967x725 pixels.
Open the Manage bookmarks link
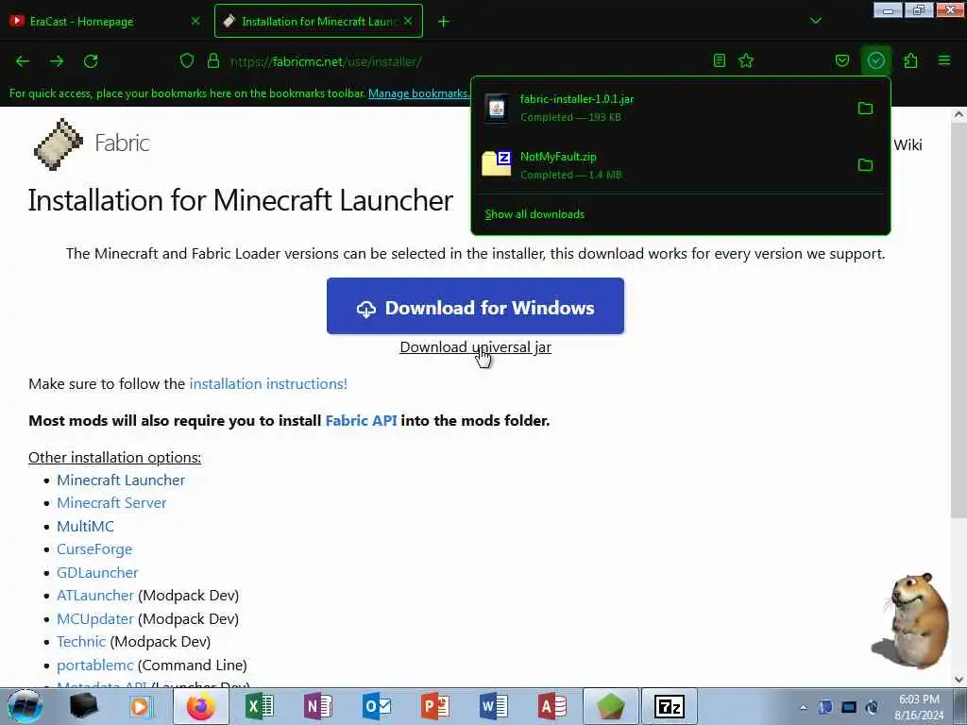(418, 93)
